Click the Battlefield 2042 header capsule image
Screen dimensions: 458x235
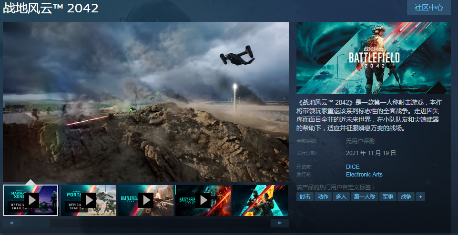[373, 58]
